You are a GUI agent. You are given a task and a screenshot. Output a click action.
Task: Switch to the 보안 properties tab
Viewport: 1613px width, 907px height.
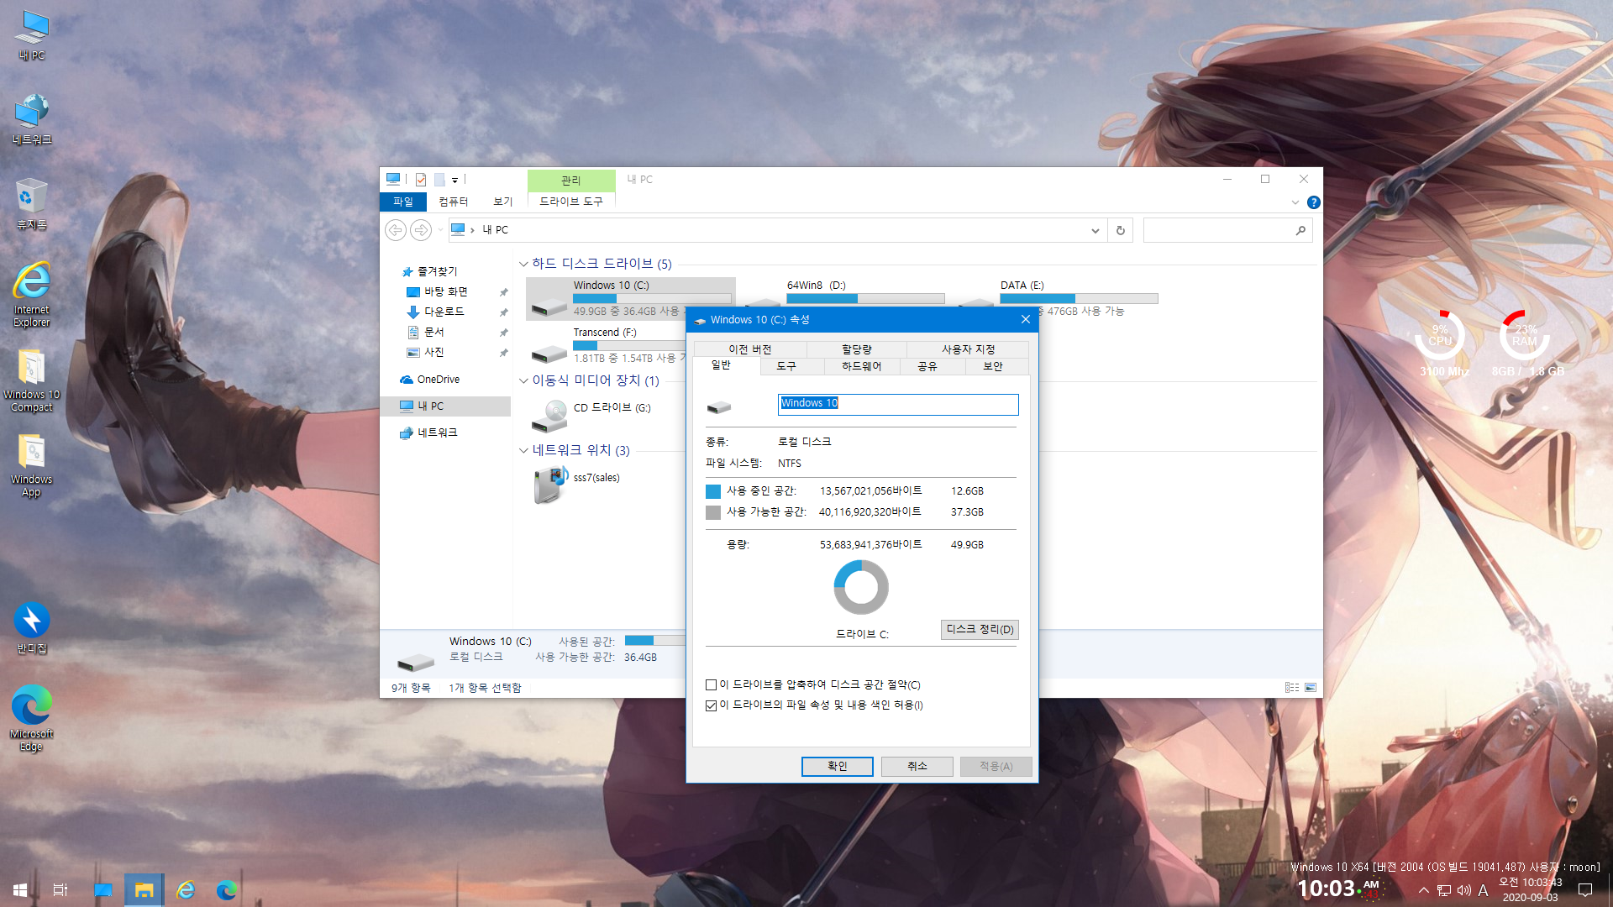(x=993, y=366)
